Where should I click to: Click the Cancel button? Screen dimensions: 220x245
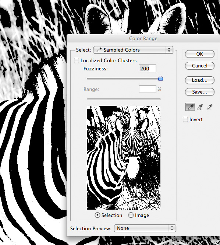tap(200, 66)
